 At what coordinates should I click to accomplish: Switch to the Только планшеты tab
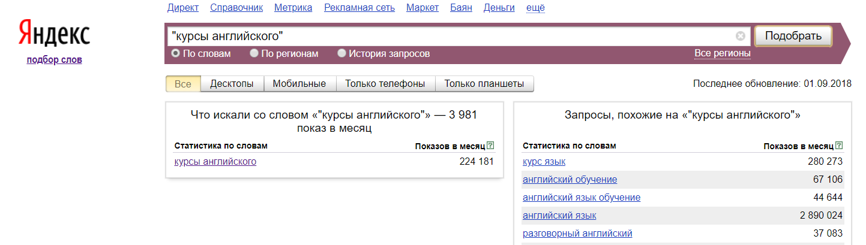(x=484, y=84)
